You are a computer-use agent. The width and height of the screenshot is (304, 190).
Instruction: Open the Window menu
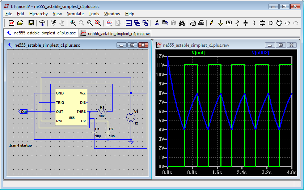tap(112, 14)
